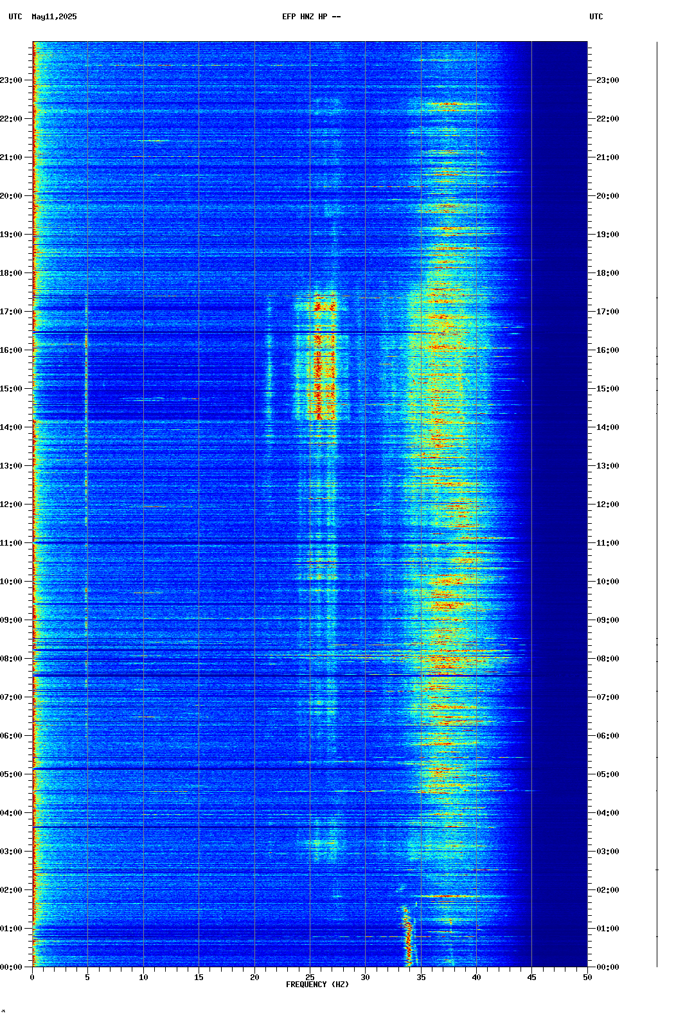Select 19:00 on the right time axis

(x=608, y=235)
